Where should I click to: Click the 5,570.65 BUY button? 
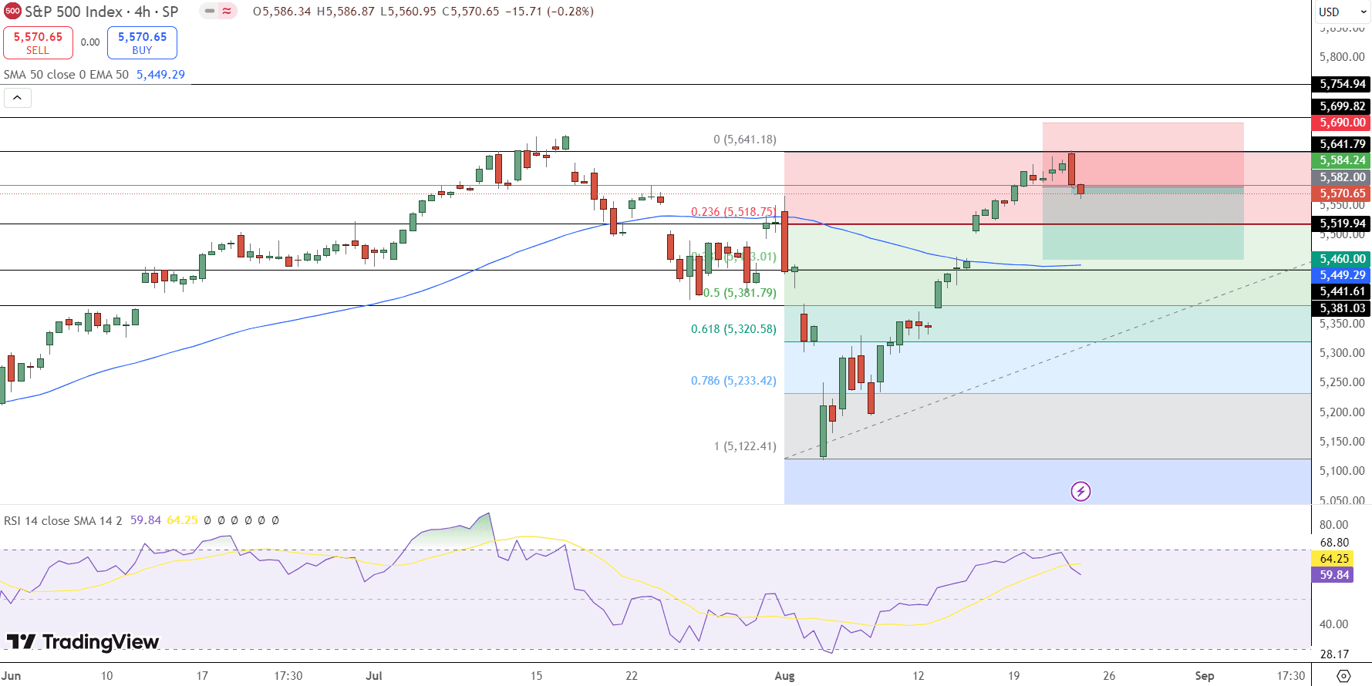pos(142,42)
